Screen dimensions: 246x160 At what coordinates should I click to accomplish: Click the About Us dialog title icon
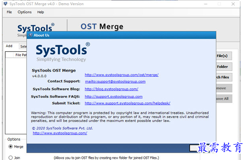[x=31, y=35]
